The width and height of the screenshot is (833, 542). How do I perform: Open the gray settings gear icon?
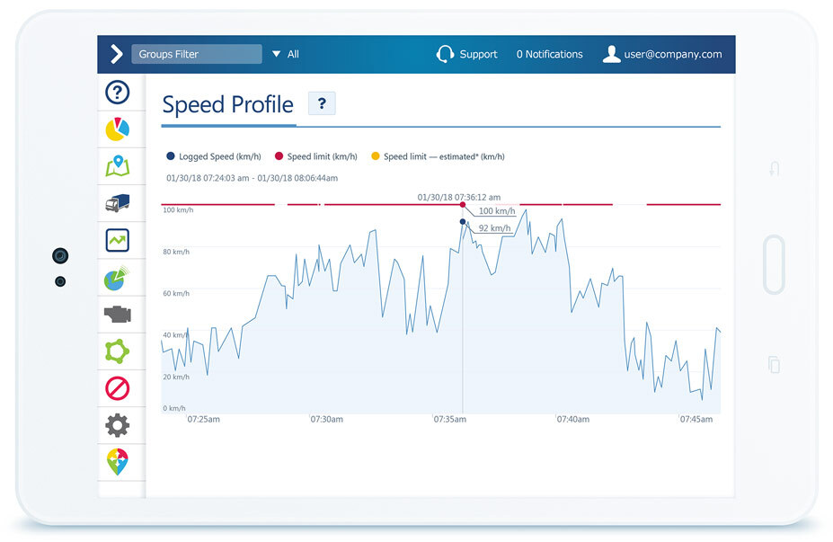117,425
